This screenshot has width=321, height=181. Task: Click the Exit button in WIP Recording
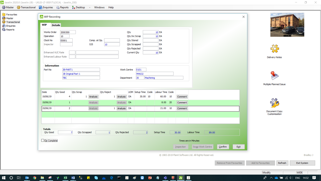pos(238,147)
